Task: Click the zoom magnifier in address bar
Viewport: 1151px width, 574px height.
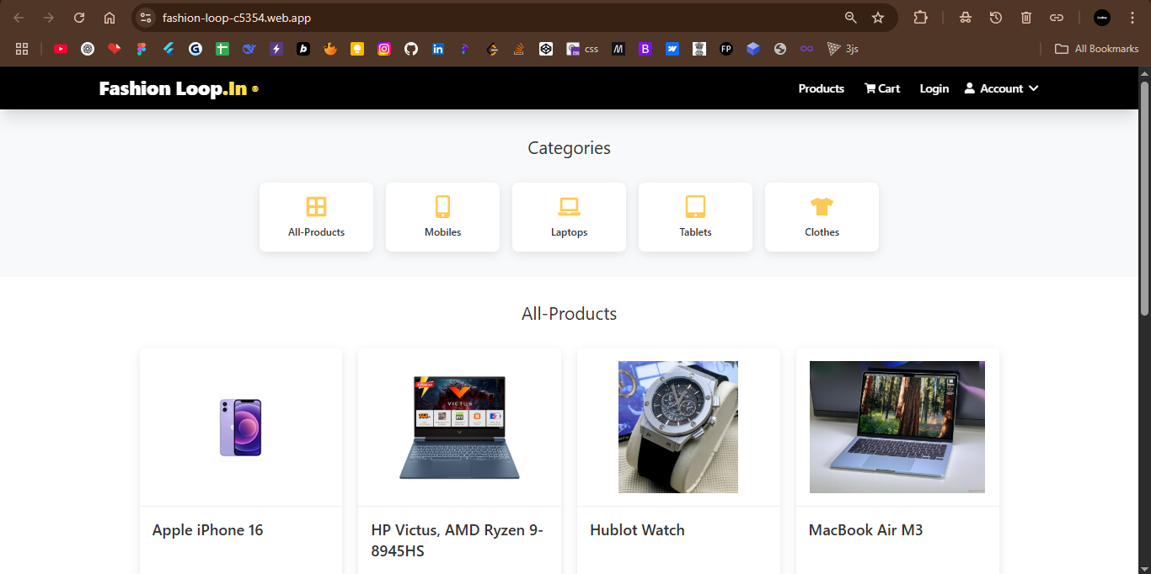Action: pos(851,18)
